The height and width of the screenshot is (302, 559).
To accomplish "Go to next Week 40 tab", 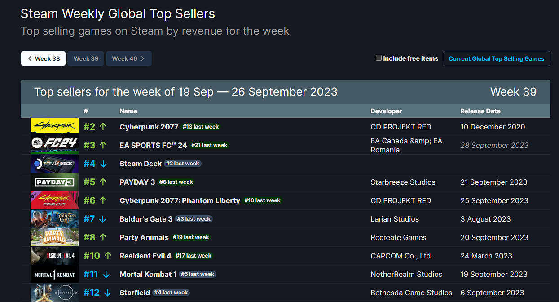I will [x=128, y=58].
